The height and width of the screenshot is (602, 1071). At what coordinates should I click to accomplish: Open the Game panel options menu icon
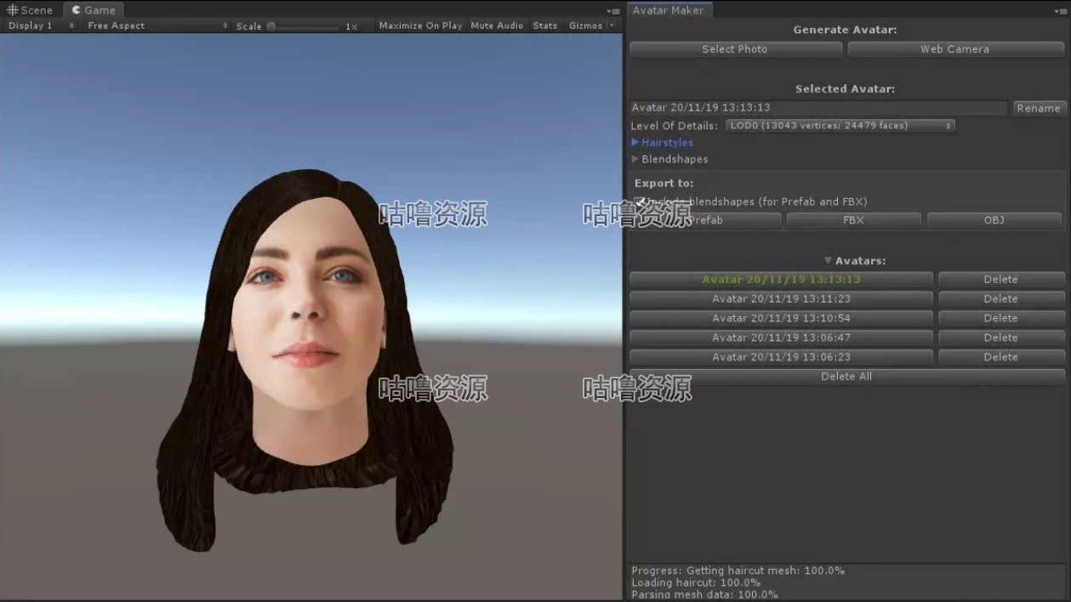(x=613, y=11)
